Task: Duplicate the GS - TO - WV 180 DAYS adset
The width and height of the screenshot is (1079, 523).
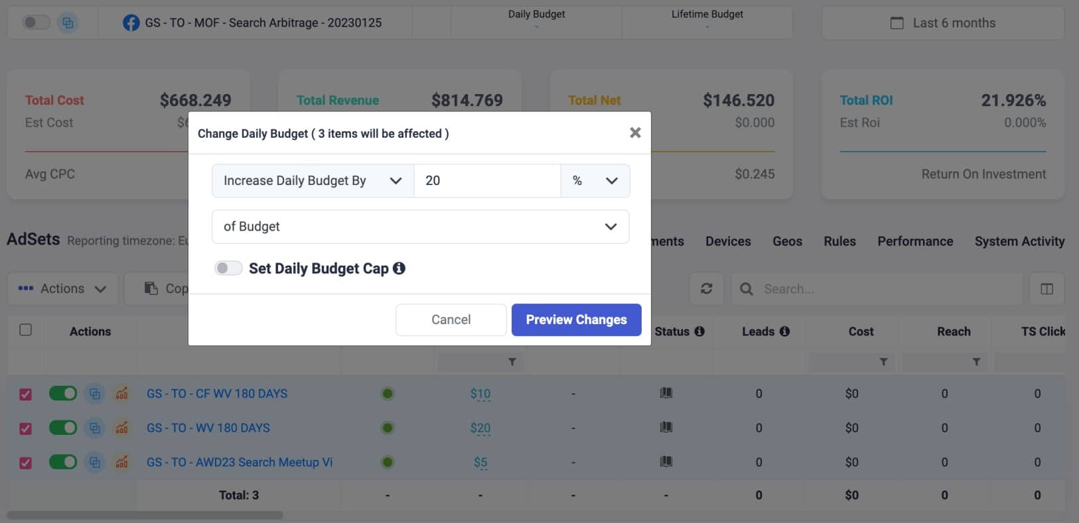Action: point(95,428)
